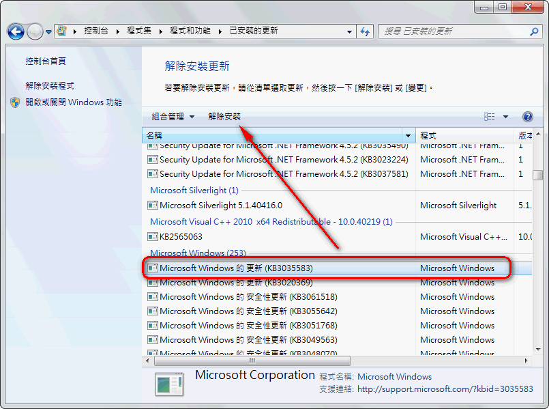Select 控制台 in the breadcrumb path
The image size is (549, 409).
coord(96,31)
